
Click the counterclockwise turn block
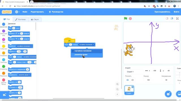click(19, 39)
